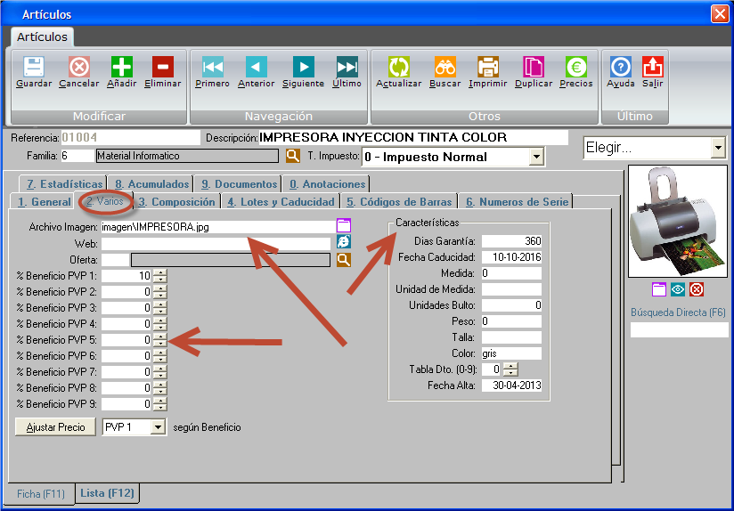Open 6. Numeros de Serie tab
Image resolution: width=734 pixels, height=511 pixels.
point(517,202)
